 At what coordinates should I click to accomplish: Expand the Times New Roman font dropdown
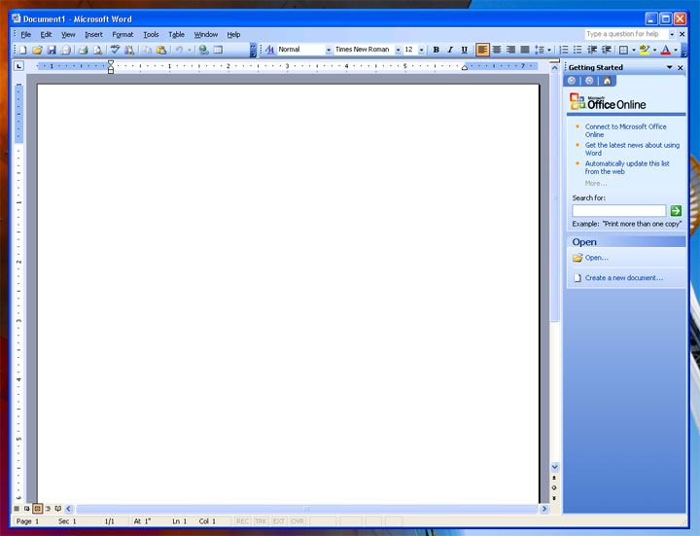(x=398, y=50)
